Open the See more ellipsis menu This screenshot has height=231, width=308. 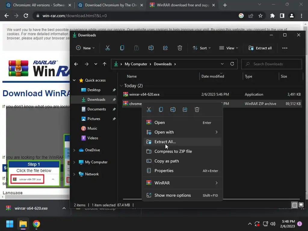(285, 48)
